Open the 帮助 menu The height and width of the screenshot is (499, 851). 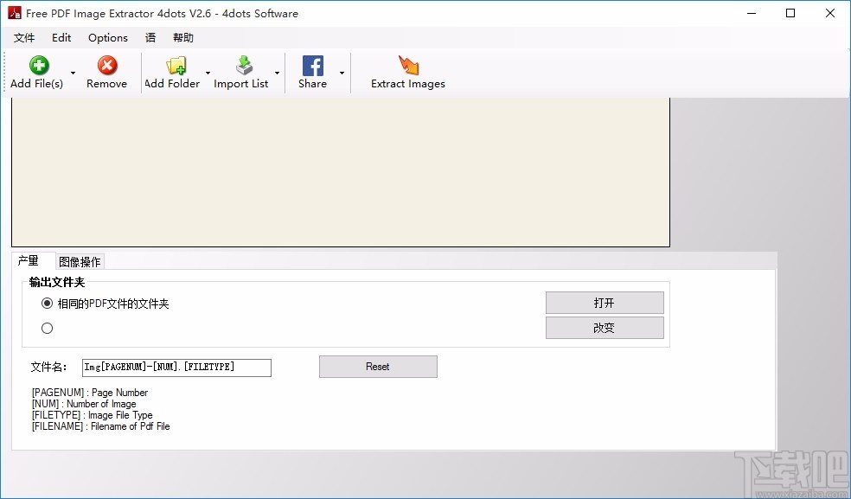pyautogui.click(x=182, y=37)
